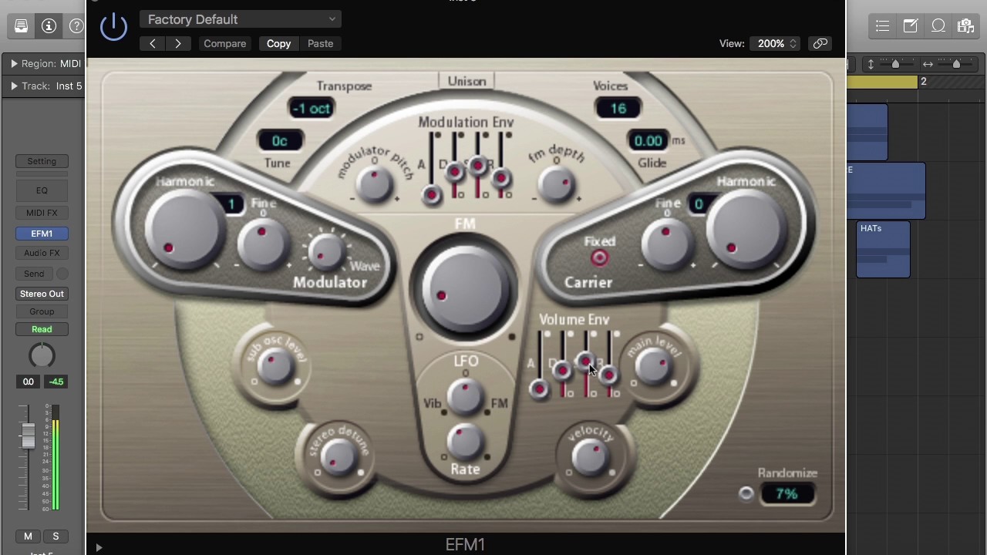This screenshot has height=555, width=987.
Task: Click the velocity knob
Action: [x=590, y=456]
